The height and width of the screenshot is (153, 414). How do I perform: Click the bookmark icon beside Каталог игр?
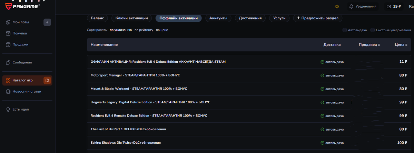[x=47, y=80]
